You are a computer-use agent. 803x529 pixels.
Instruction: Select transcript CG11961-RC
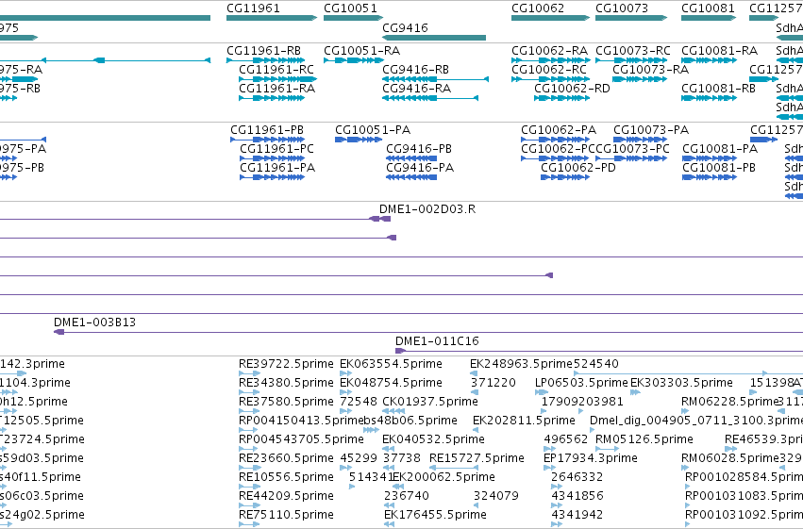click(276, 70)
